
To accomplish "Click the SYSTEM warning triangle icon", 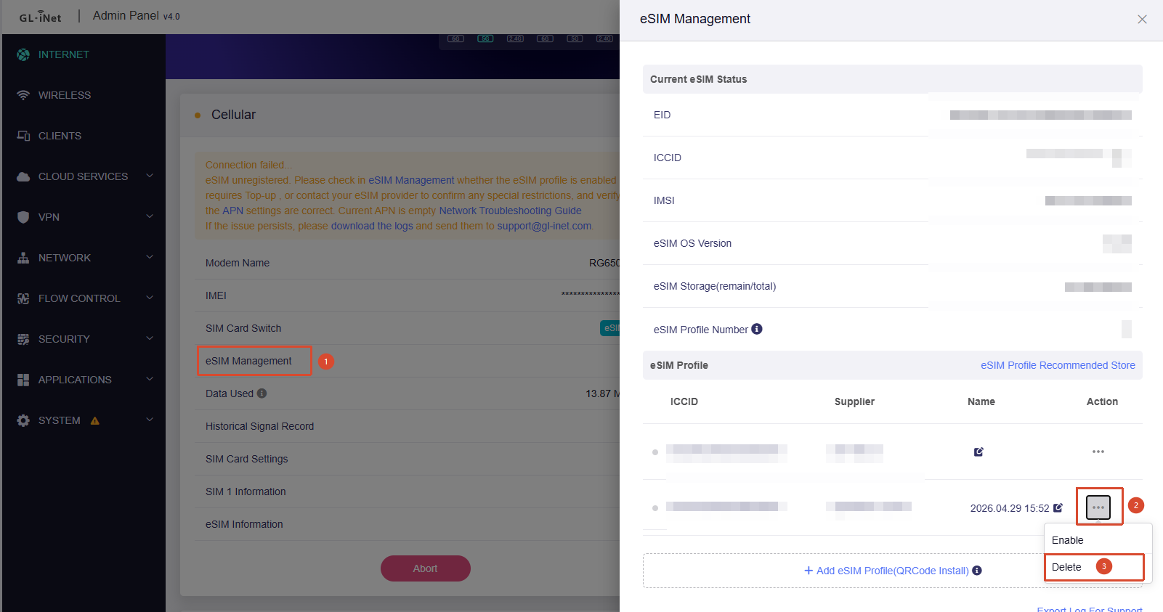I will (x=95, y=420).
